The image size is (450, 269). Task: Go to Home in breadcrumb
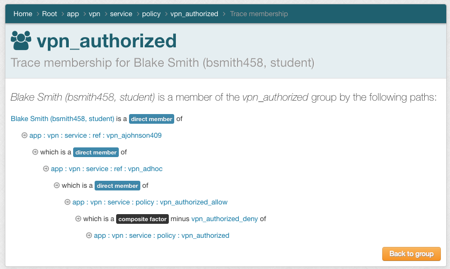click(x=23, y=14)
